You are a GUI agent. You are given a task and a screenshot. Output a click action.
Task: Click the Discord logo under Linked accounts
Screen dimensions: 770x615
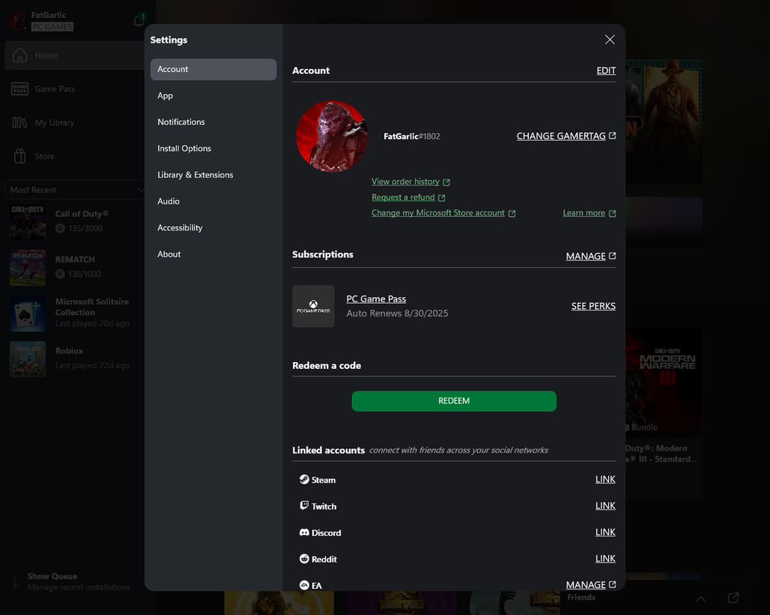[304, 532]
